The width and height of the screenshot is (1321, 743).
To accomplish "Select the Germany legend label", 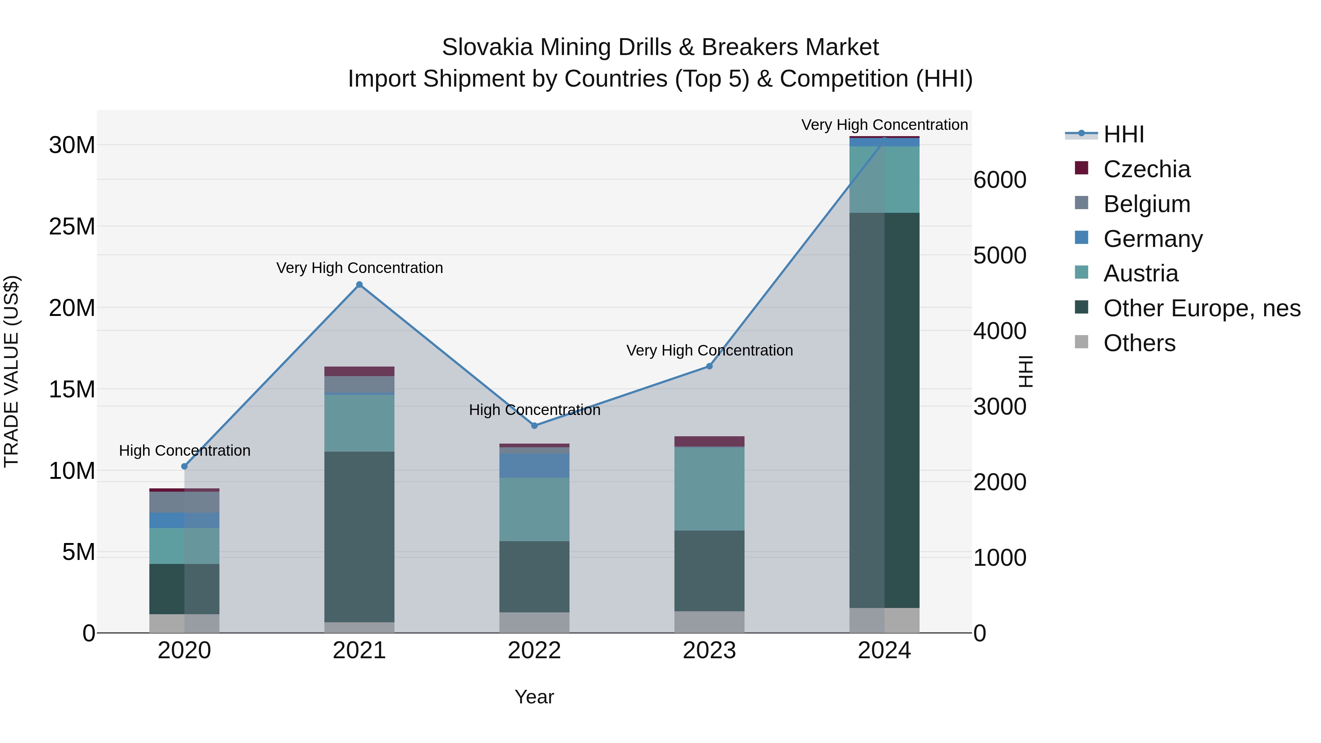I will tap(1153, 239).
